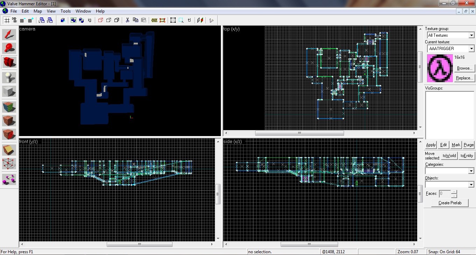Screen dimensions: 476x255
Task: Select the Path tool
Action: [x=9, y=179]
